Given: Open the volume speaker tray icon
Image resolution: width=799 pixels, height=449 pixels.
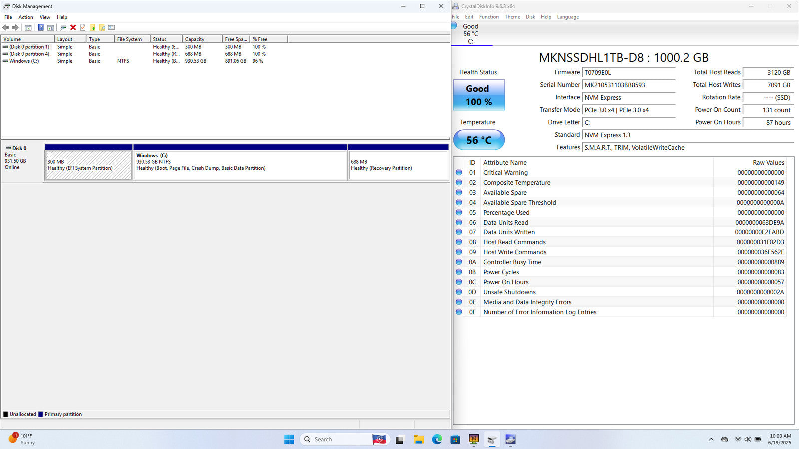Looking at the screenshot, I should click(748, 439).
